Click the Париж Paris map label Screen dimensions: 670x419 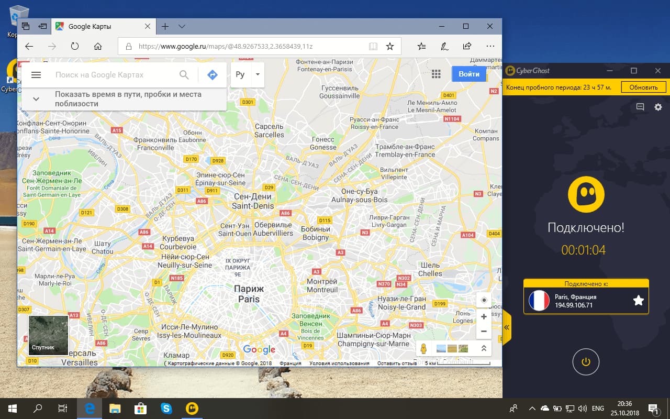(x=249, y=294)
